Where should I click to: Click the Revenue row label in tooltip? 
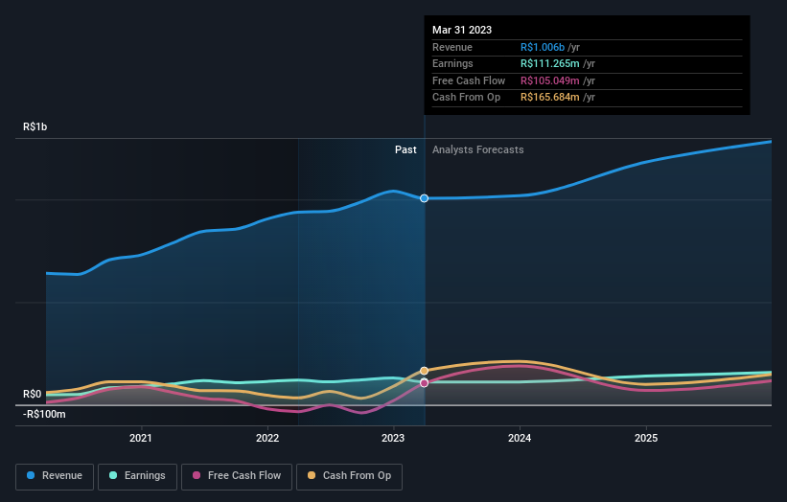click(x=452, y=47)
